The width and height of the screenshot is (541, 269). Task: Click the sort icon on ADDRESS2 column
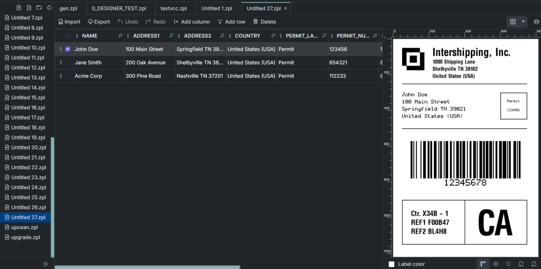click(x=222, y=36)
